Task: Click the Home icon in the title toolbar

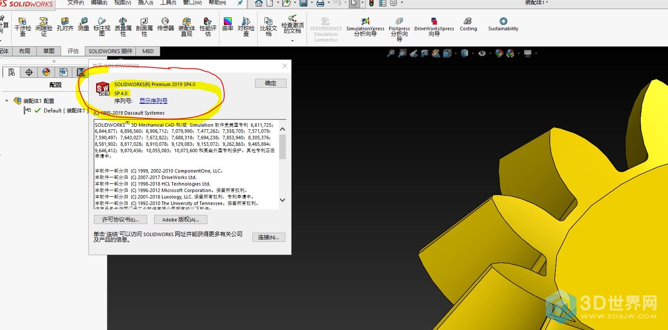Action: click(258, 3)
